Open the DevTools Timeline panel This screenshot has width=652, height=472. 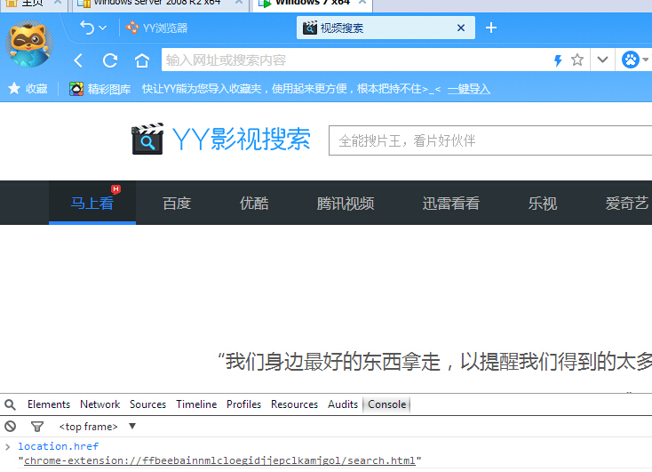pyautogui.click(x=196, y=404)
